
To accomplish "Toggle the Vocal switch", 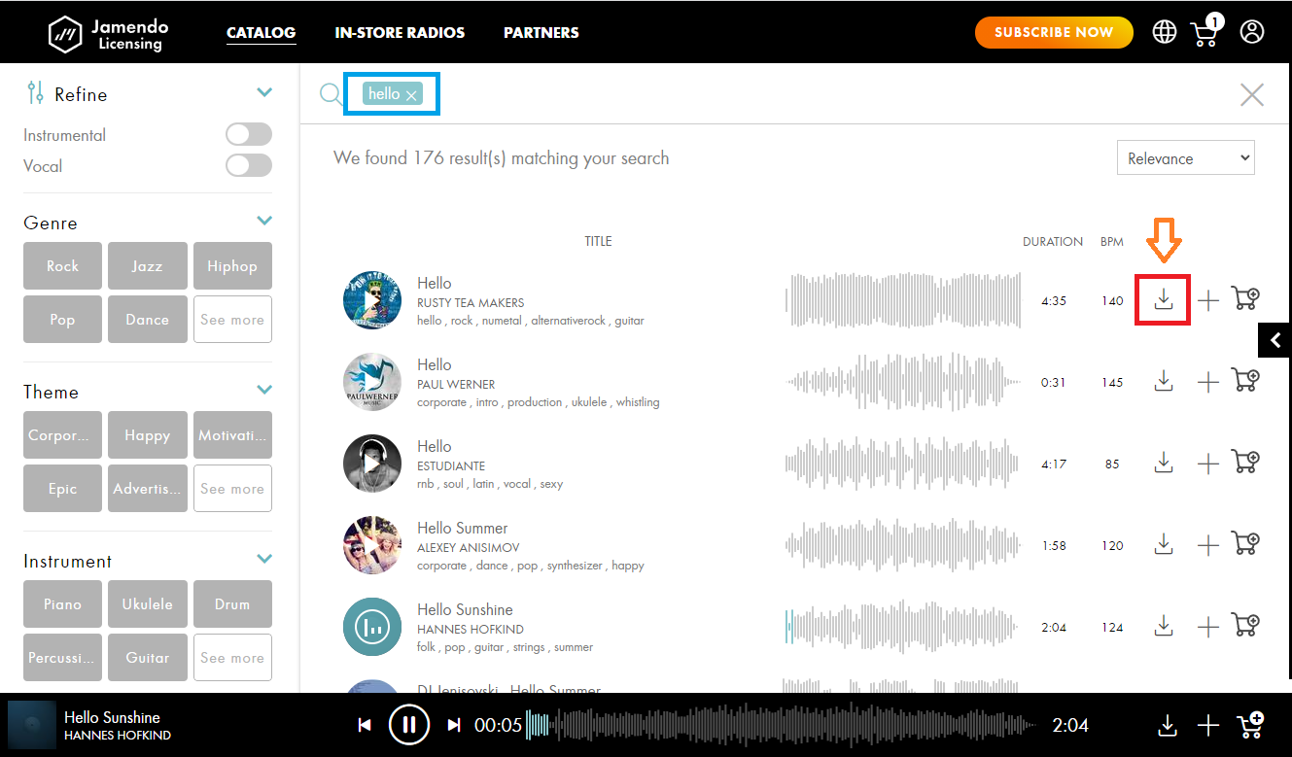I will [249, 165].
